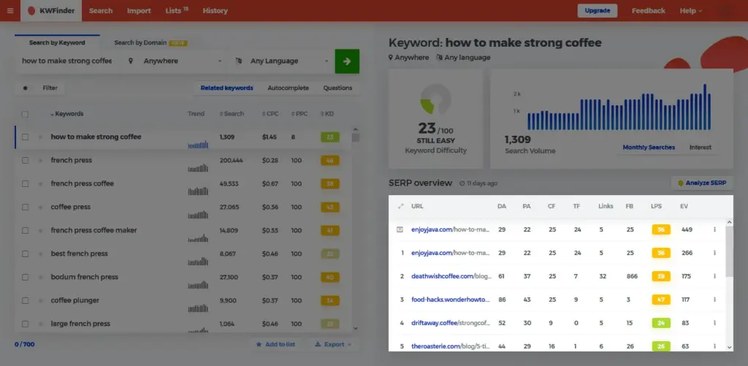Open the food-hacks.wonderhowto link
Image resolution: width=748 pixels, height=366 pixels.
[451, 300]
